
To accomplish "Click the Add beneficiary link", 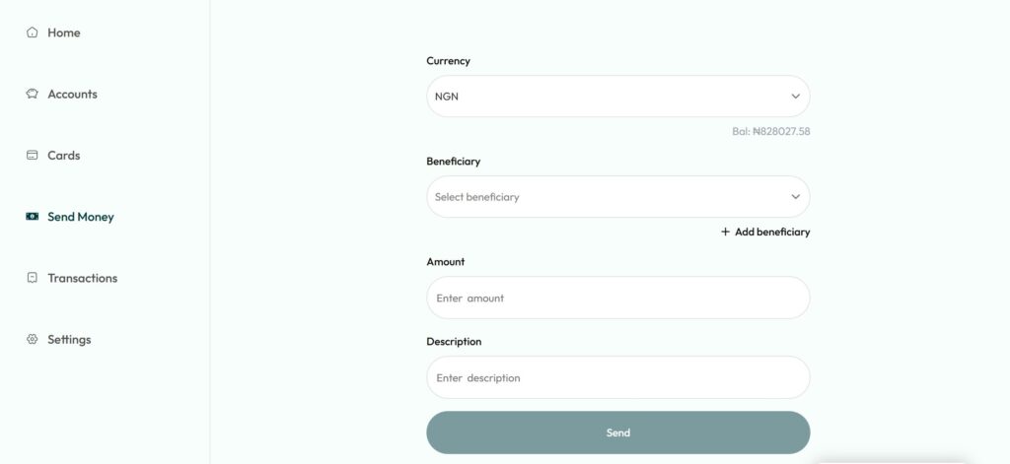I will click(x=772, y=232).
